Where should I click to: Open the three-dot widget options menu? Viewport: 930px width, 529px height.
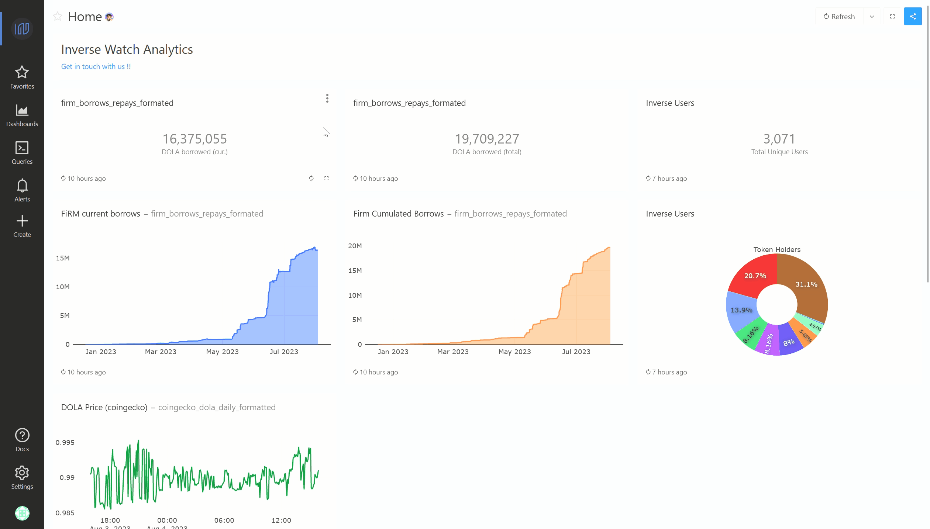point(327,98)
